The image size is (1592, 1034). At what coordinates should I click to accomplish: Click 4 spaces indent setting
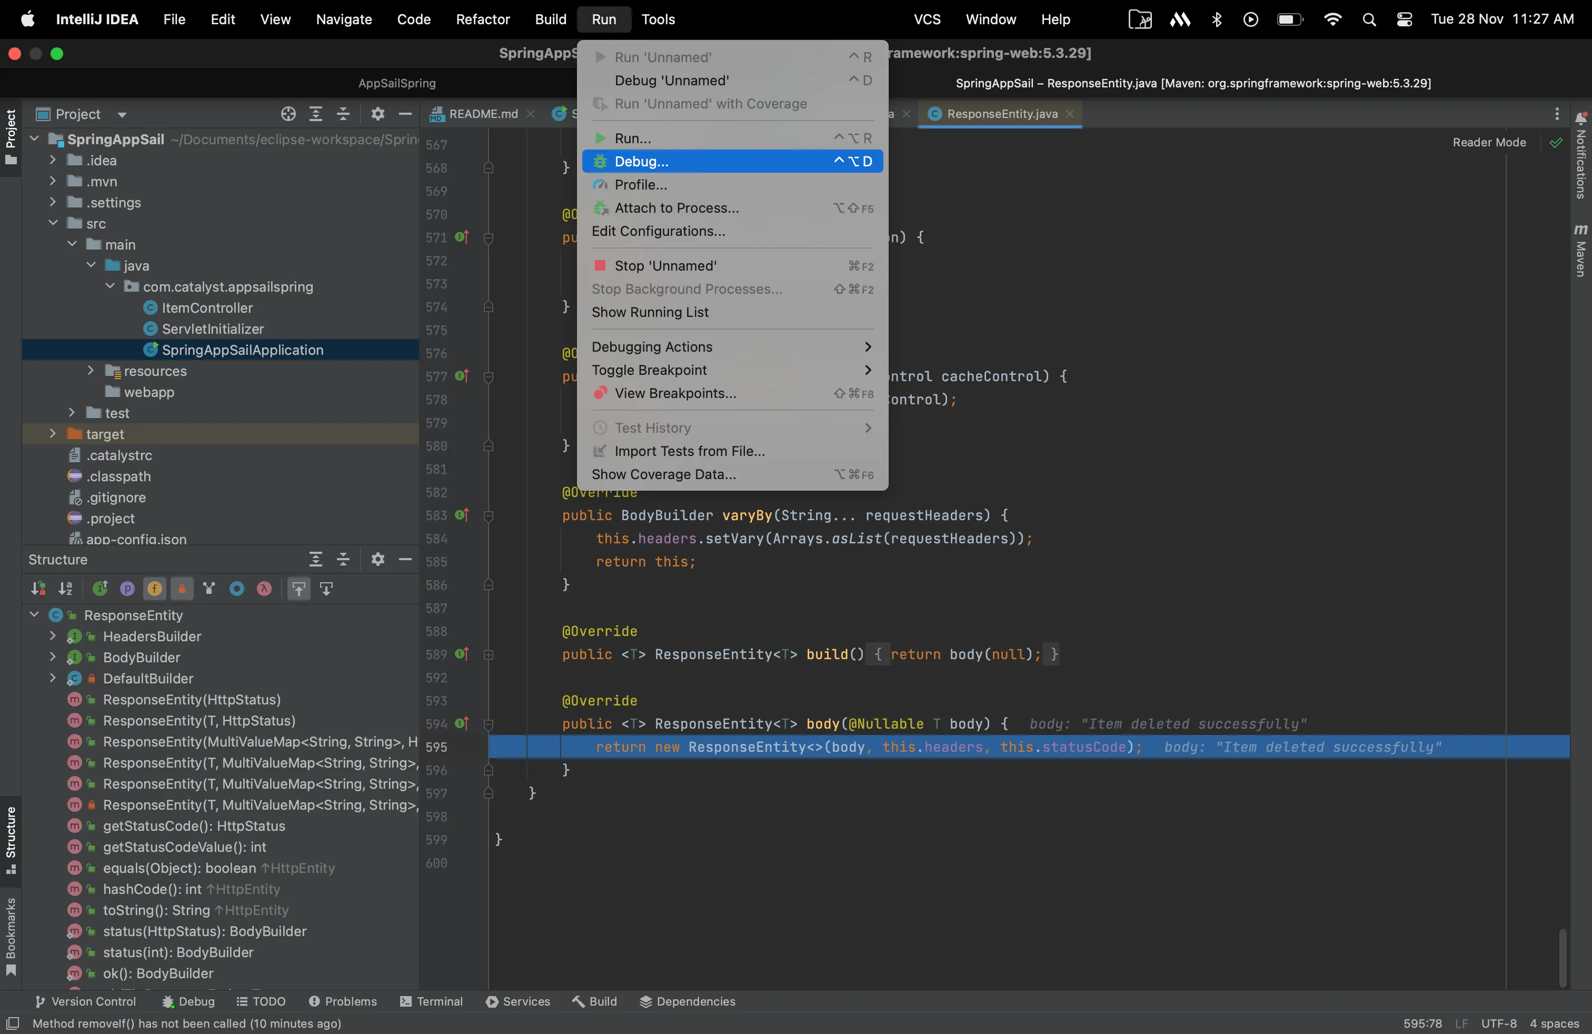pyautogui.click(x=1554, y=1023)
